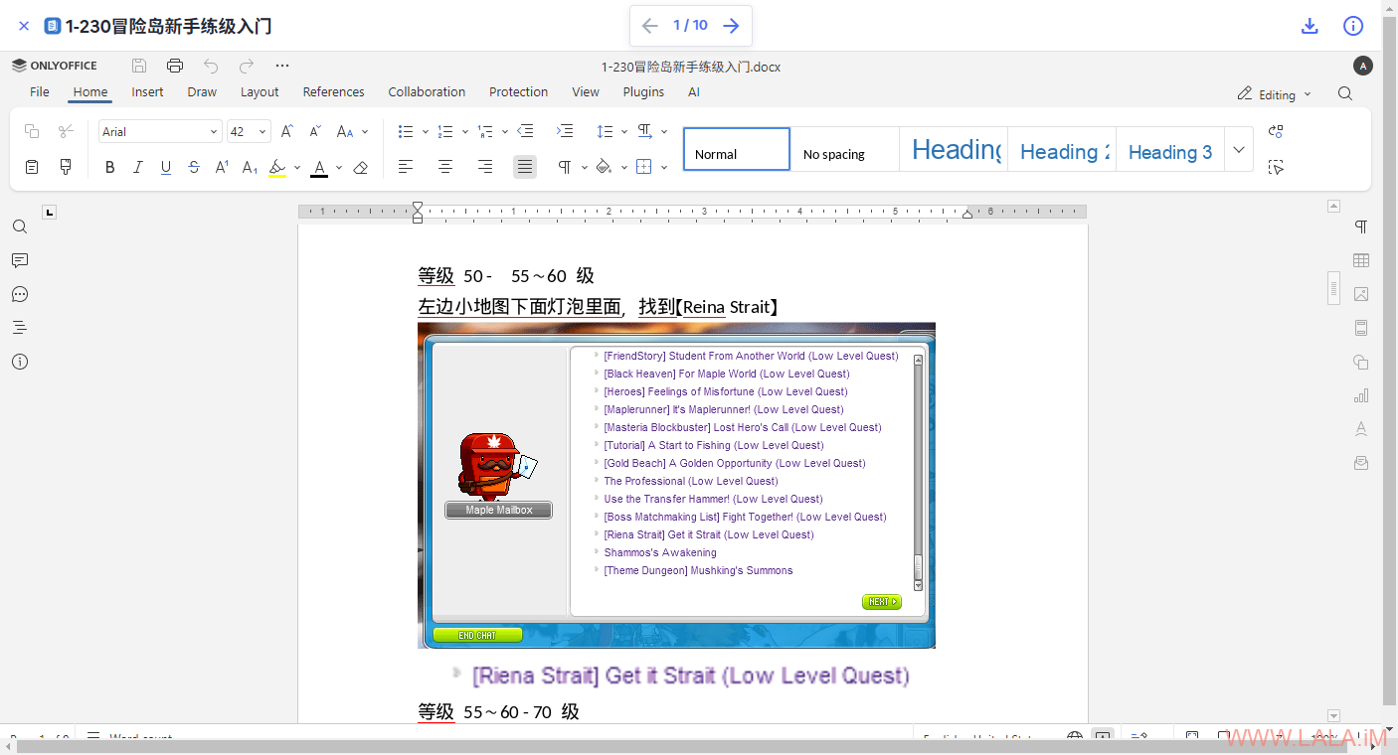Click the Clear style eraser icon
Image resolution: width=1398 pixels, height=755 pixels.
(x=361, y=167)
